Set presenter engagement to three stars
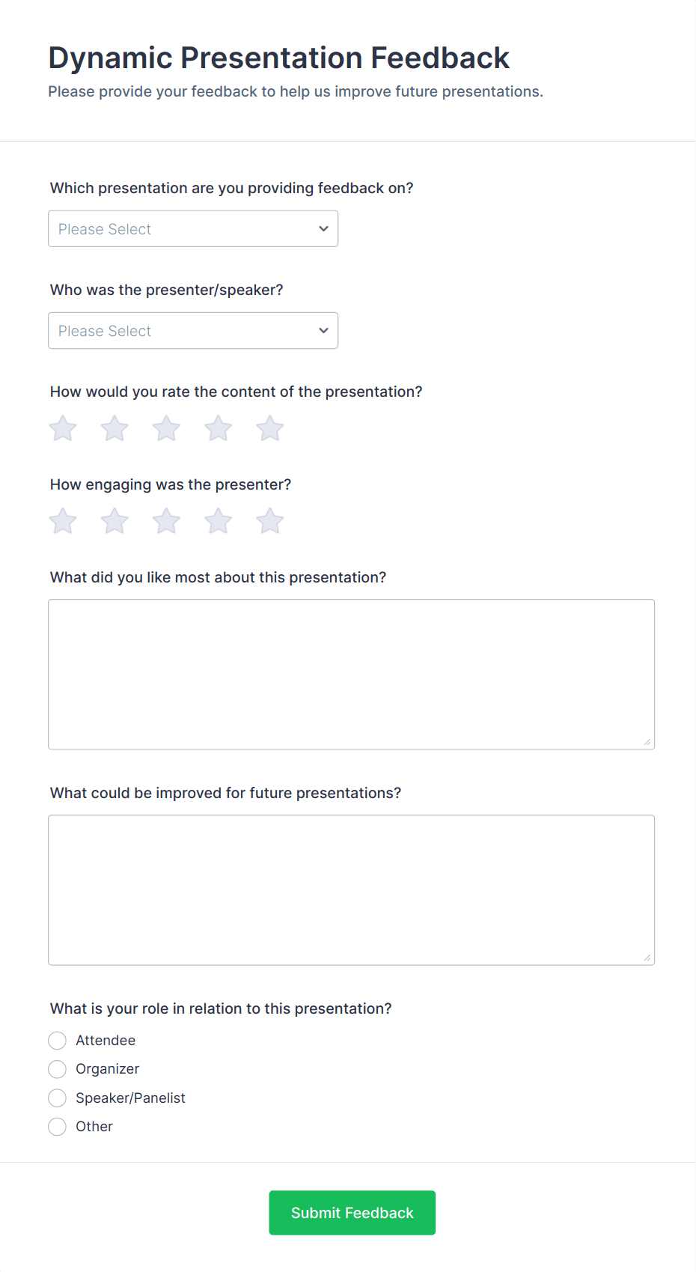This screenshot has height=1272, width=696. 166,522
